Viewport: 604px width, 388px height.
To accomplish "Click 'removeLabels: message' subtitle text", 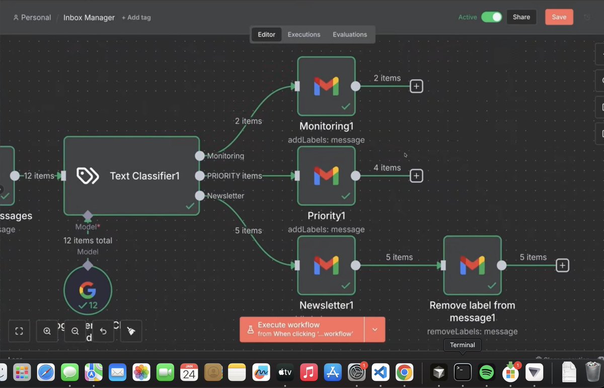I will (472, 332).
